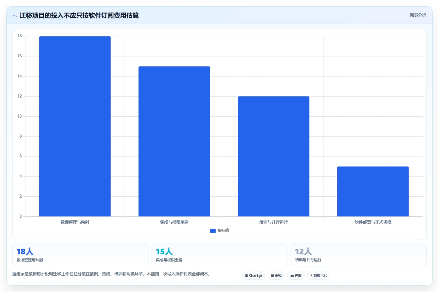Screen dimensions: 439x292
Task: Toggle the 指标值 legend color box
Action: (213, 231)
